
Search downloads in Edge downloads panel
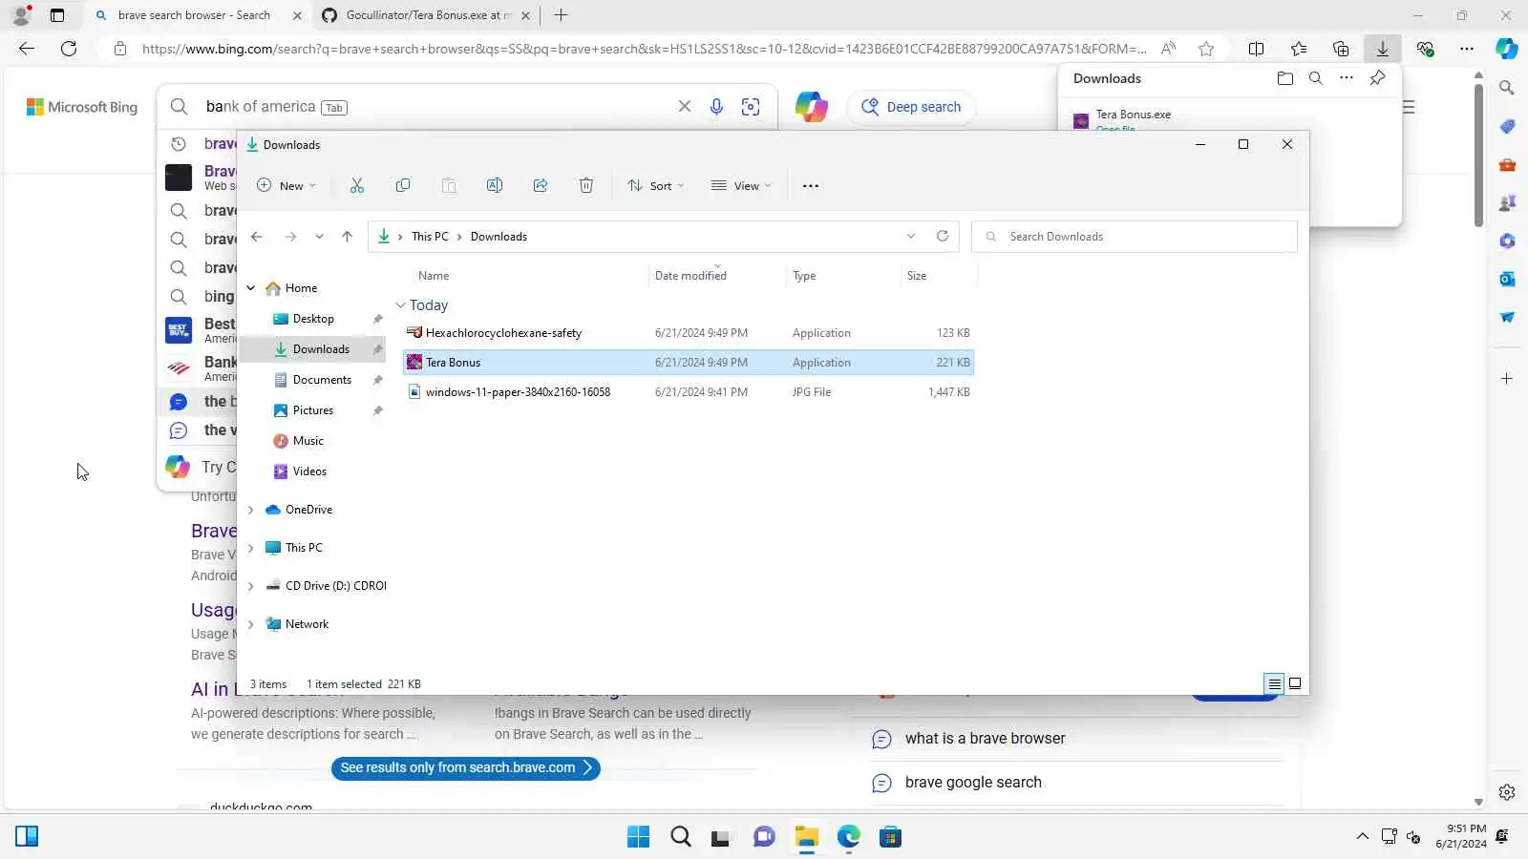pyautogui.click(x=1316, y=78)
